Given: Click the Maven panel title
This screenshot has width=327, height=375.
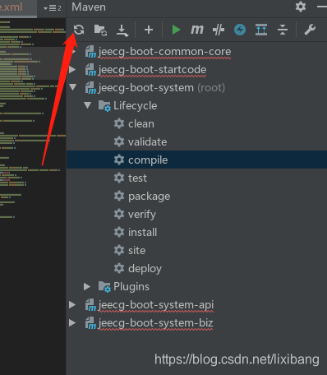Looking at the screenshot, I should pyautogui.click(x=89, y=7).
